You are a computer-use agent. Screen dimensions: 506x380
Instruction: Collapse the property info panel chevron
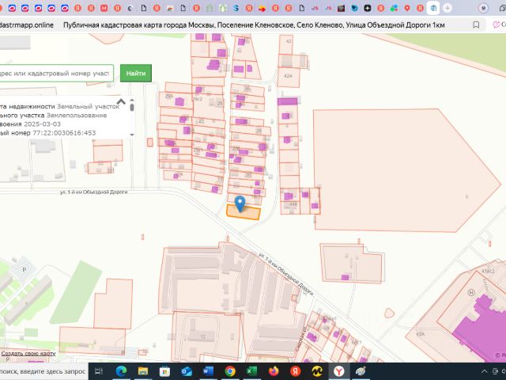(122, 101)
